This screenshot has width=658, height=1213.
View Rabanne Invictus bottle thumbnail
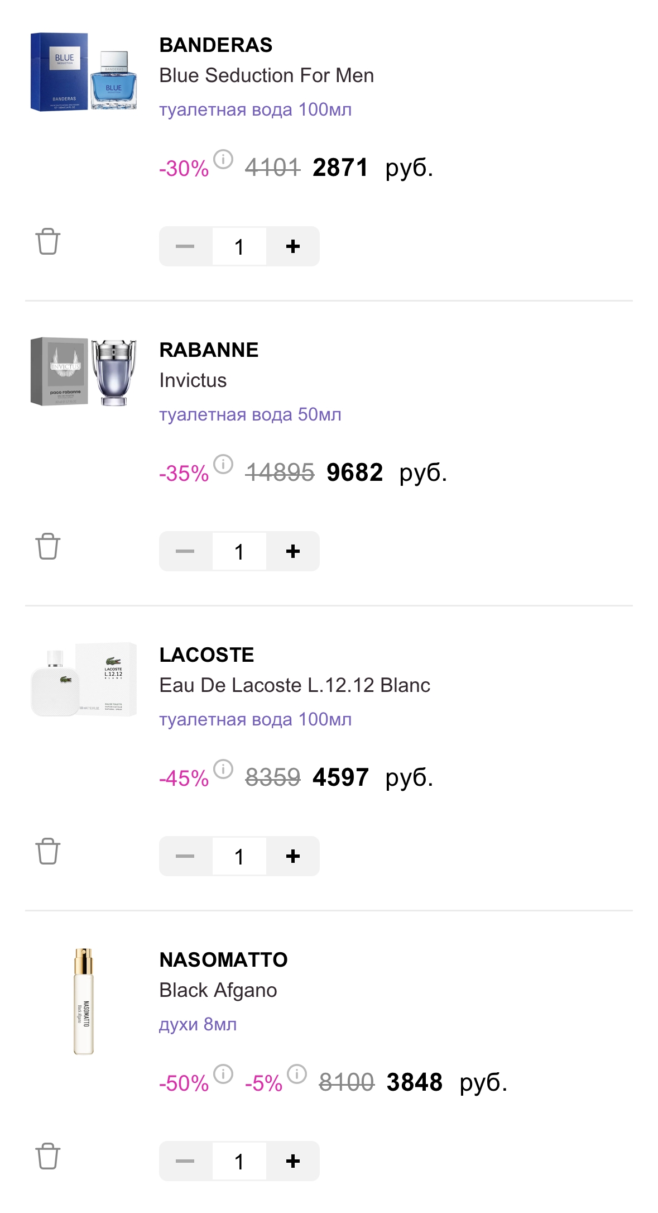(x=84, y=372)
